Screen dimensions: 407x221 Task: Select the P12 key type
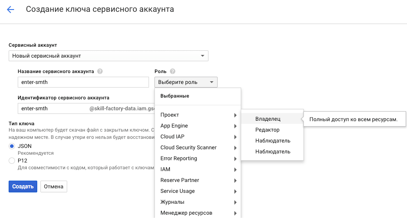pos(12,161)
